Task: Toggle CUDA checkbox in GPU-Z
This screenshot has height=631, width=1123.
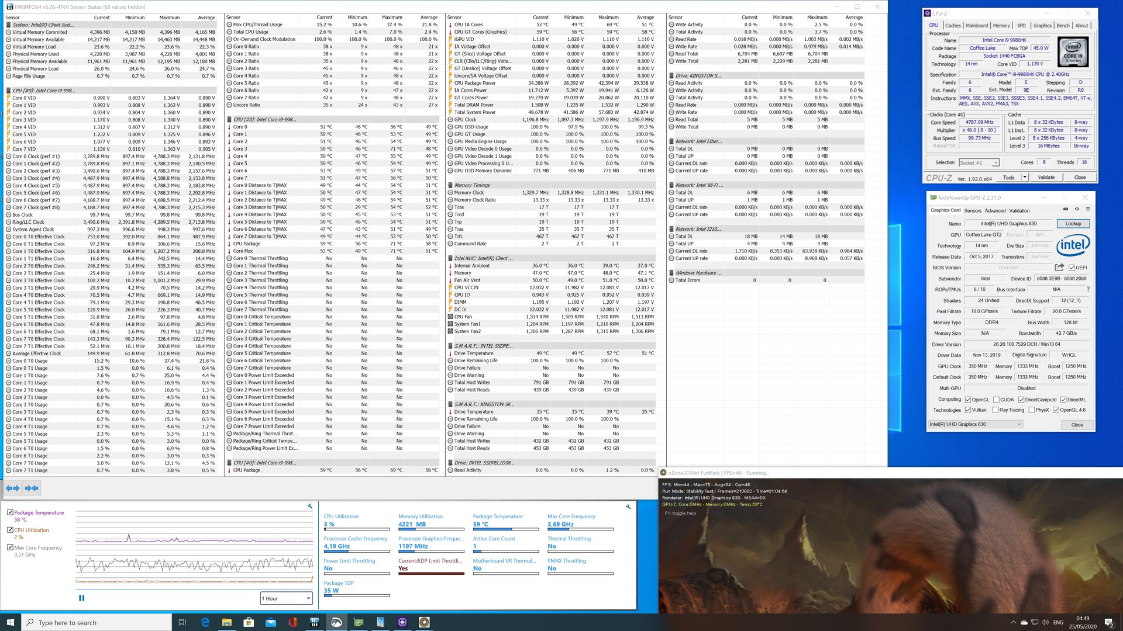Action: pyautogui.click(x=996, y=400)
